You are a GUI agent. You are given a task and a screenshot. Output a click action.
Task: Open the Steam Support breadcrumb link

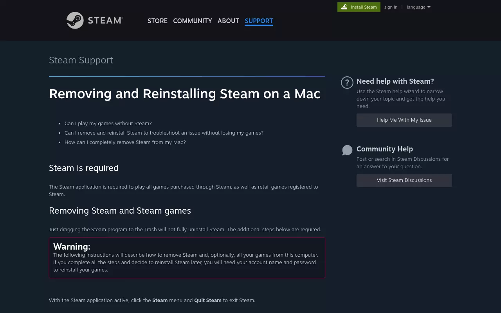click(x=81, y=60)
